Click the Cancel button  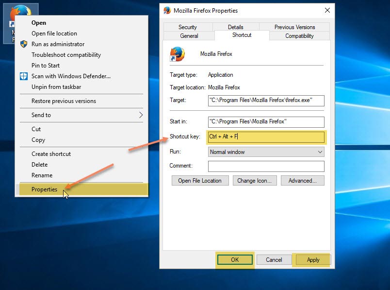(x=274, y=260)
